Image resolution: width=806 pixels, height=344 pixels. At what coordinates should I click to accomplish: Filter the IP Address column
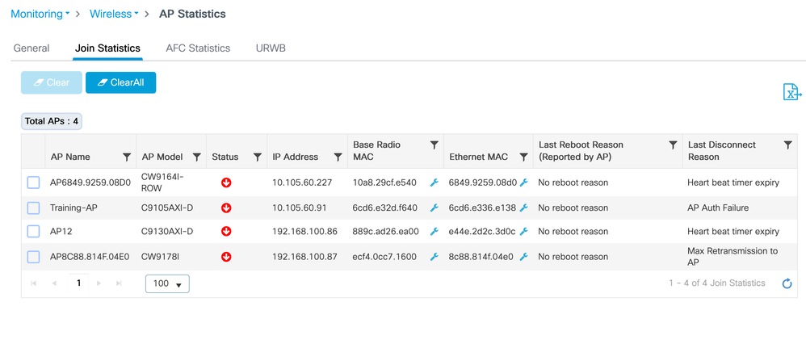tap(338, 157)
